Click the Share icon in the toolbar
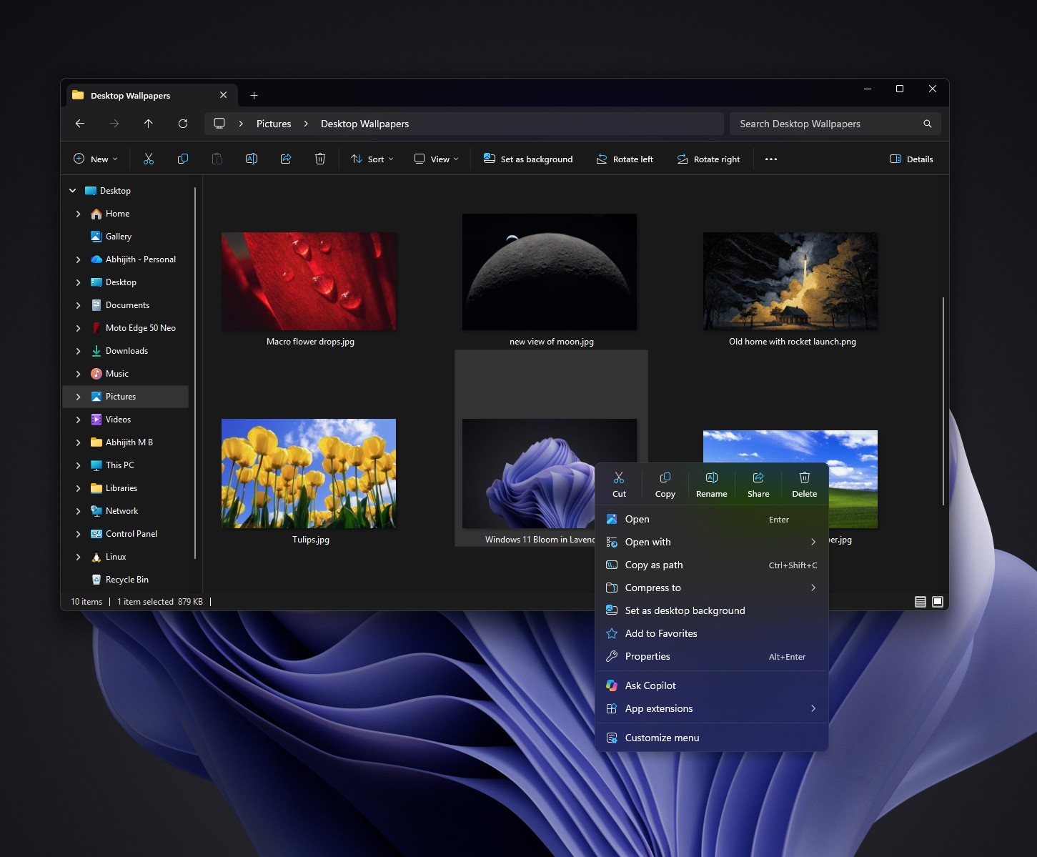Image resolution: width=1037 pixels, height=857 pixels. [286, 159]
